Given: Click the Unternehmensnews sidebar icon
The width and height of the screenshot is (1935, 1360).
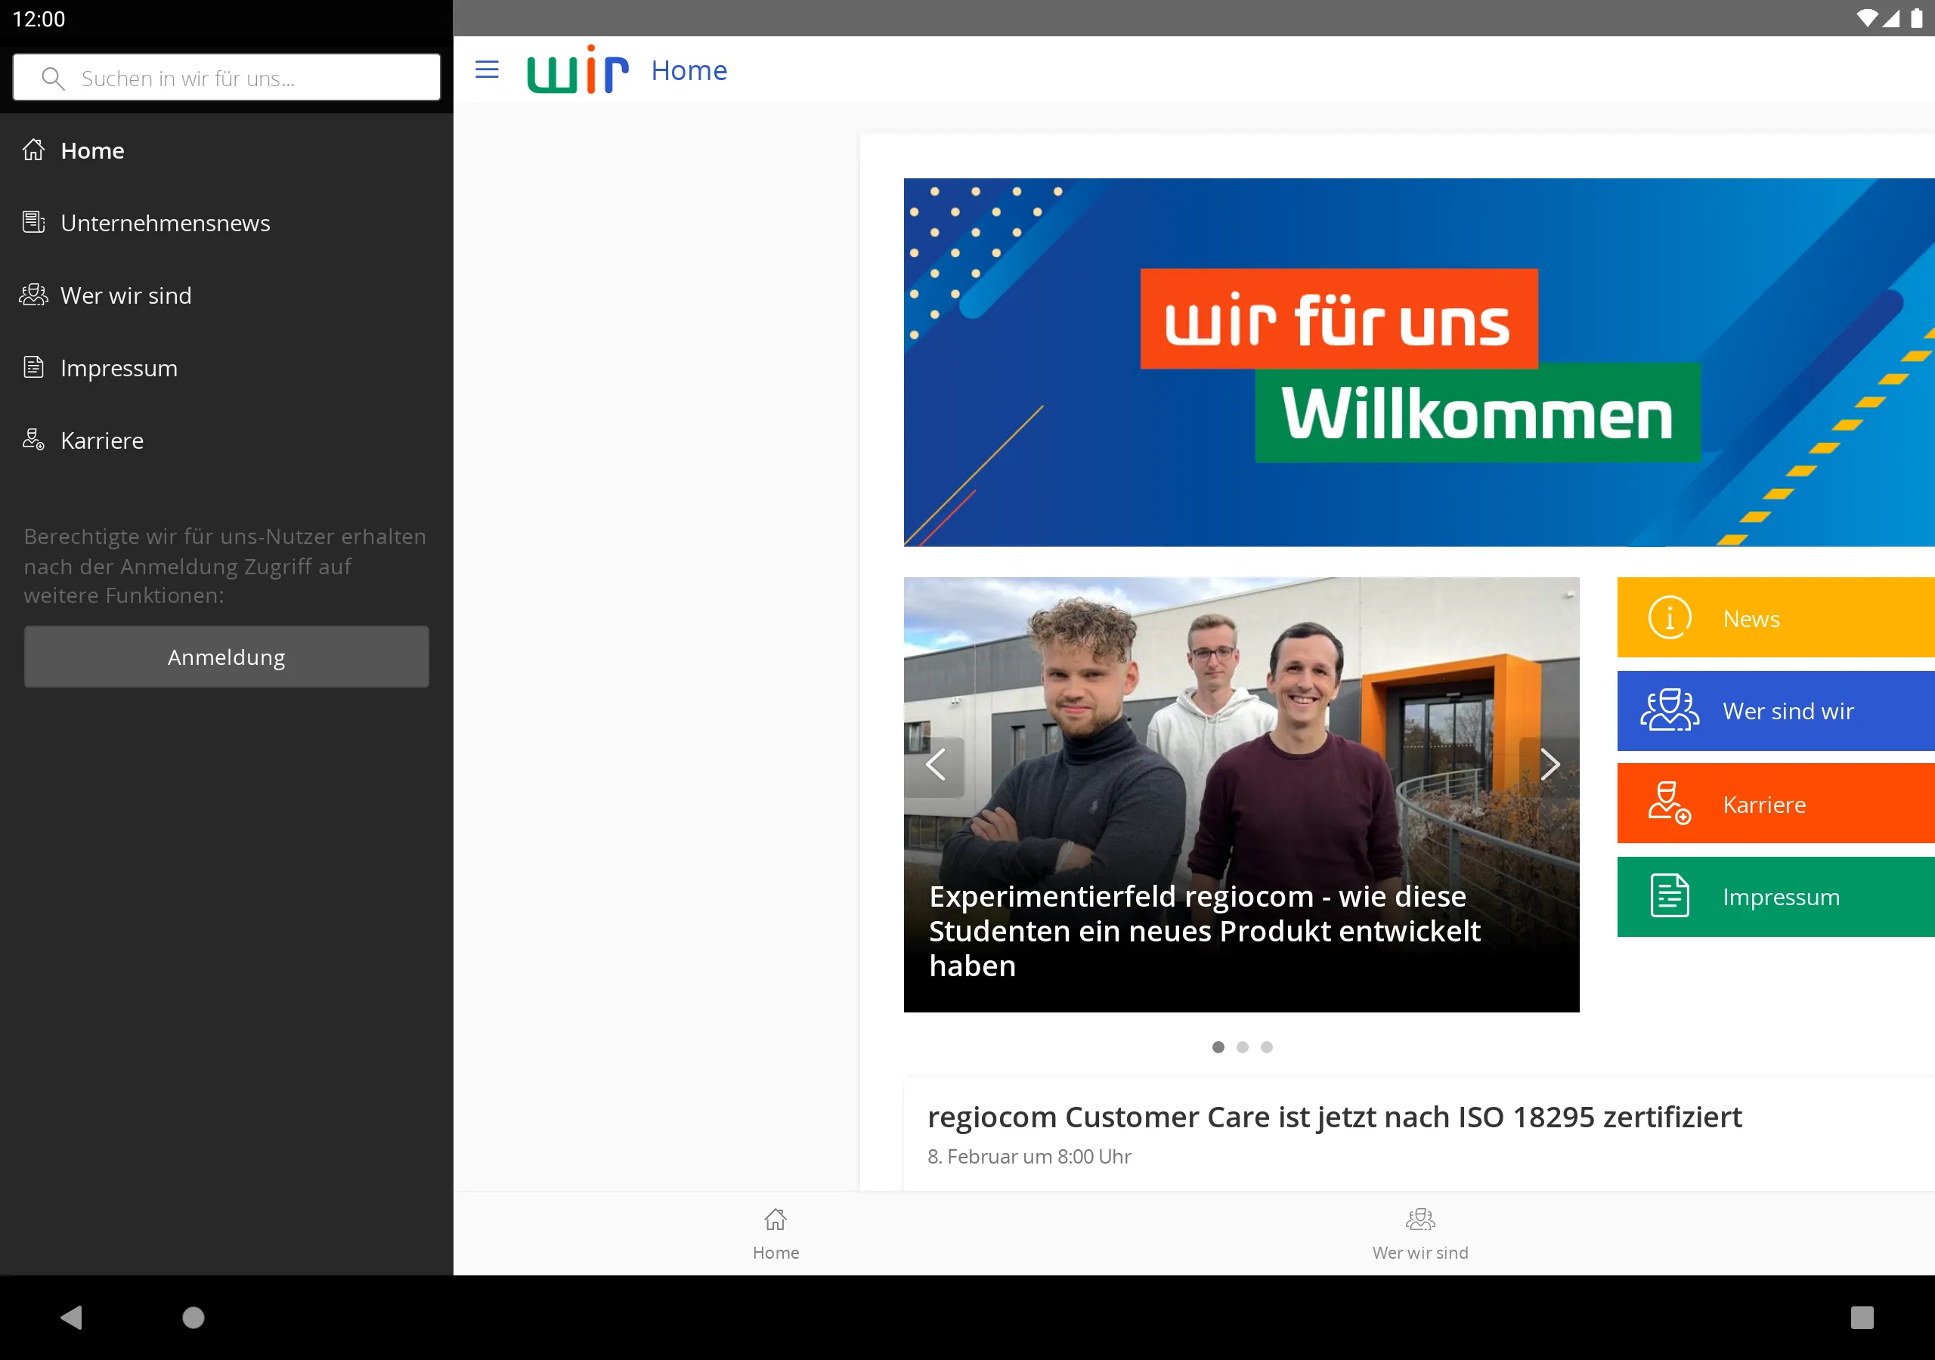Looking at the screenshot, I should pyautogui.click(x=33, y=222).
